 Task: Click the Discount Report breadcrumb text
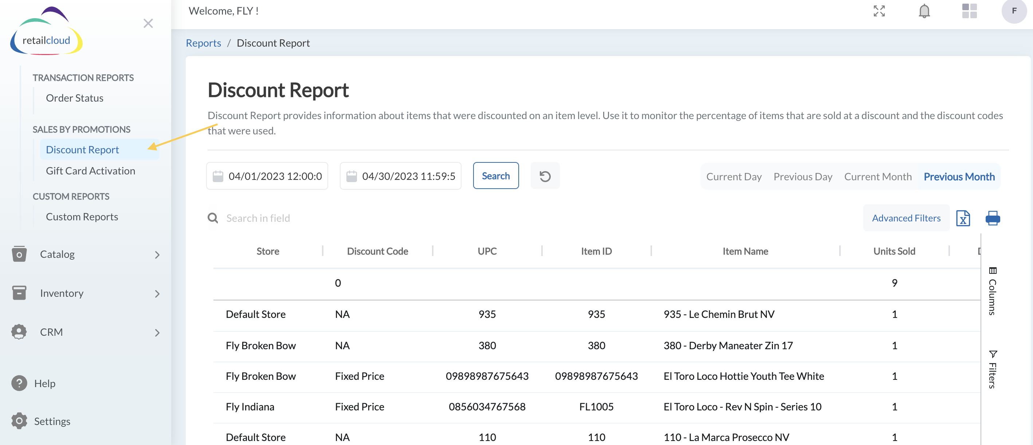coord(273,43)
